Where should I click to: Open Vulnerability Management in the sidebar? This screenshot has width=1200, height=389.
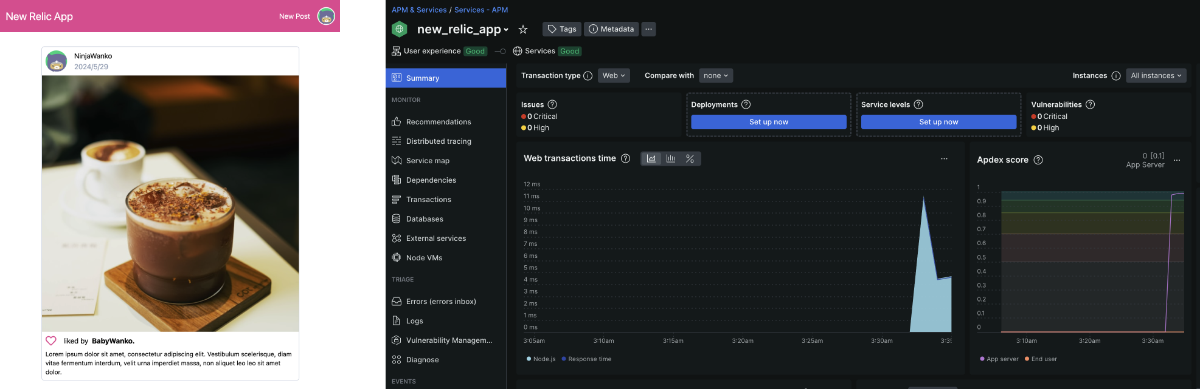[x=446, y=340]
